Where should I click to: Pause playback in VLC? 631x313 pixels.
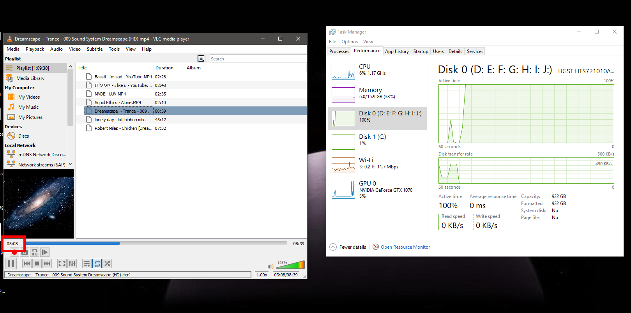tap(11, 263)
